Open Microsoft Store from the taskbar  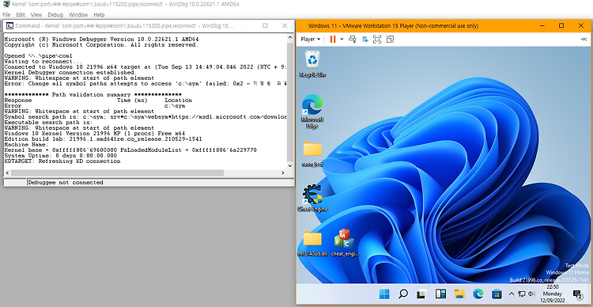(x=497, y=294)
